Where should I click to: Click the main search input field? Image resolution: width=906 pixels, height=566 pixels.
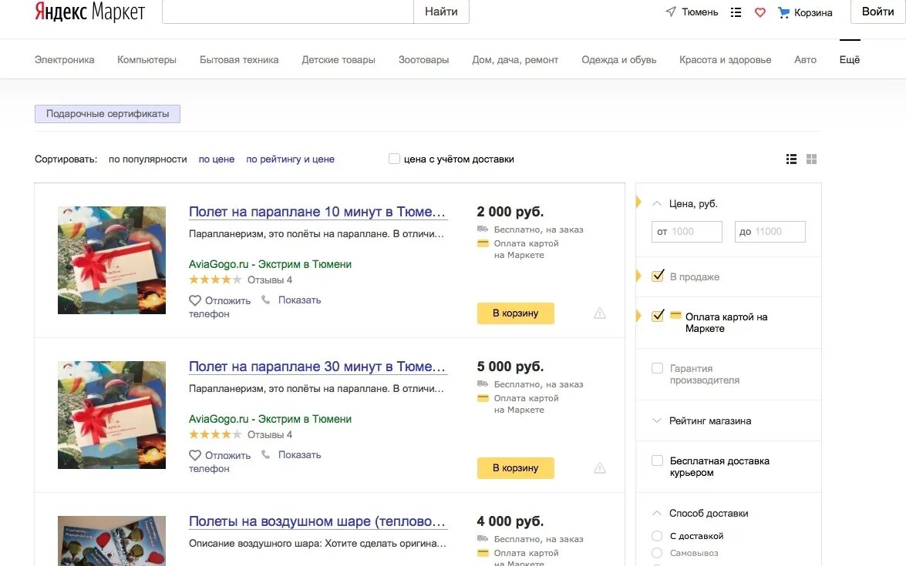coord(288,12)
